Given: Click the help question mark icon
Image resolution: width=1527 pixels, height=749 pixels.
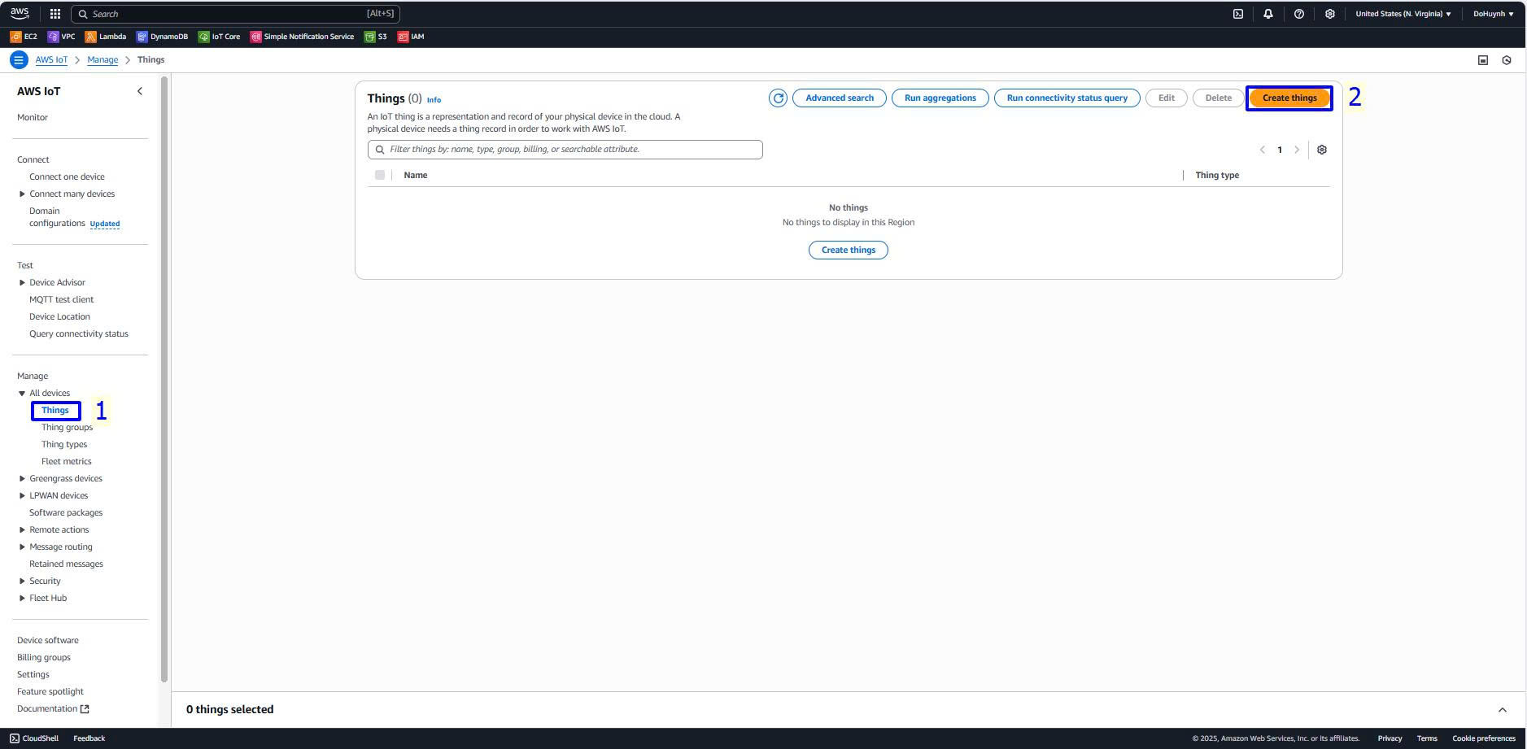Looking at the screenshot, I should pyautogui.click(x=1298, y=14).
